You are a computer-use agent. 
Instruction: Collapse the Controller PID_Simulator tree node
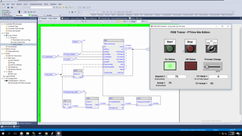2,24
